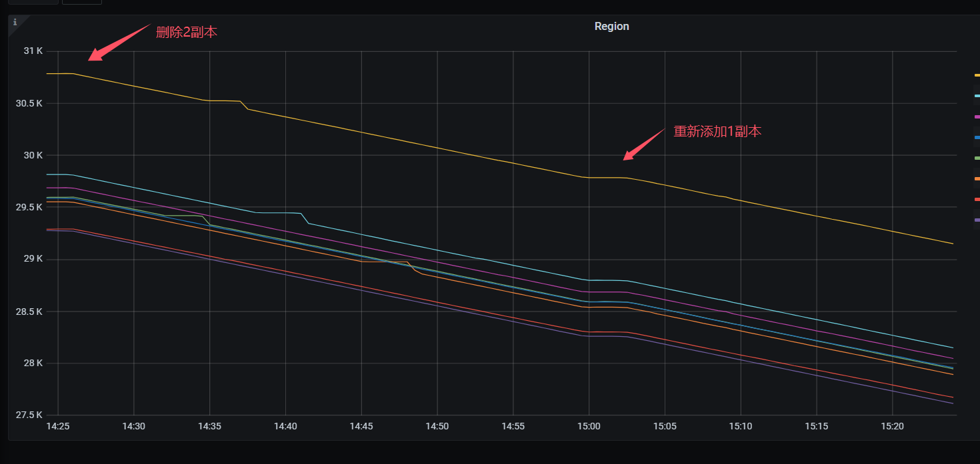This screenshot has height=464, width=980.
Task: Select the yellow legend series swatch
Action: click(977, 75)
